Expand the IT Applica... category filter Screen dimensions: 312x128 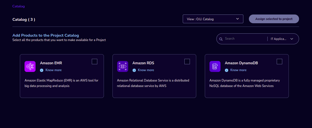click(282, 39)
